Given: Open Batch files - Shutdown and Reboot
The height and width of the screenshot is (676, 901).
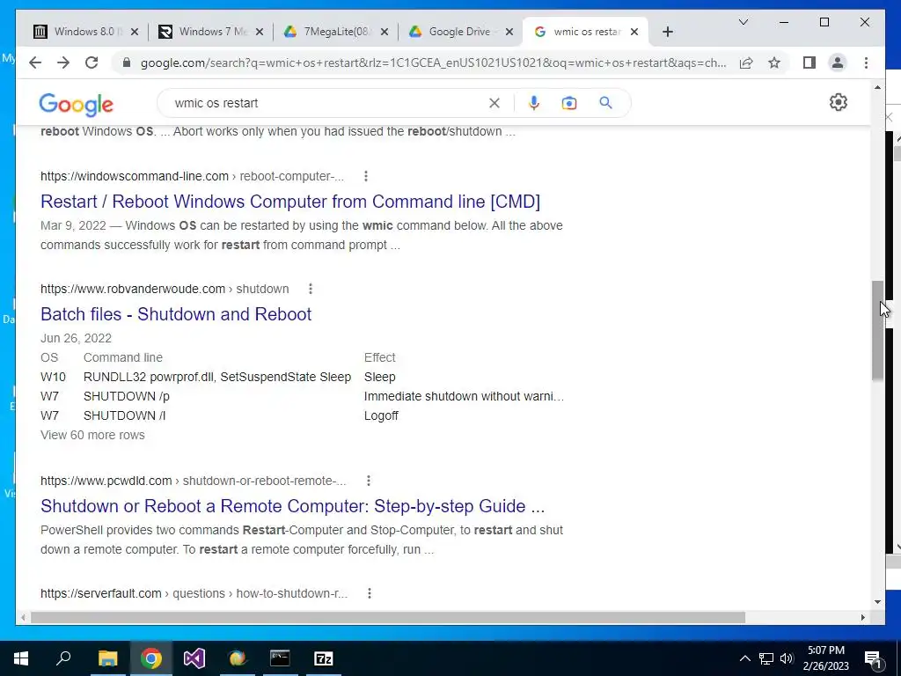Looking at the screenshot, I should point(176,314).
